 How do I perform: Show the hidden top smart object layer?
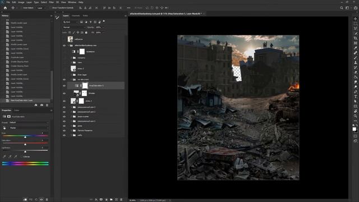64,39
